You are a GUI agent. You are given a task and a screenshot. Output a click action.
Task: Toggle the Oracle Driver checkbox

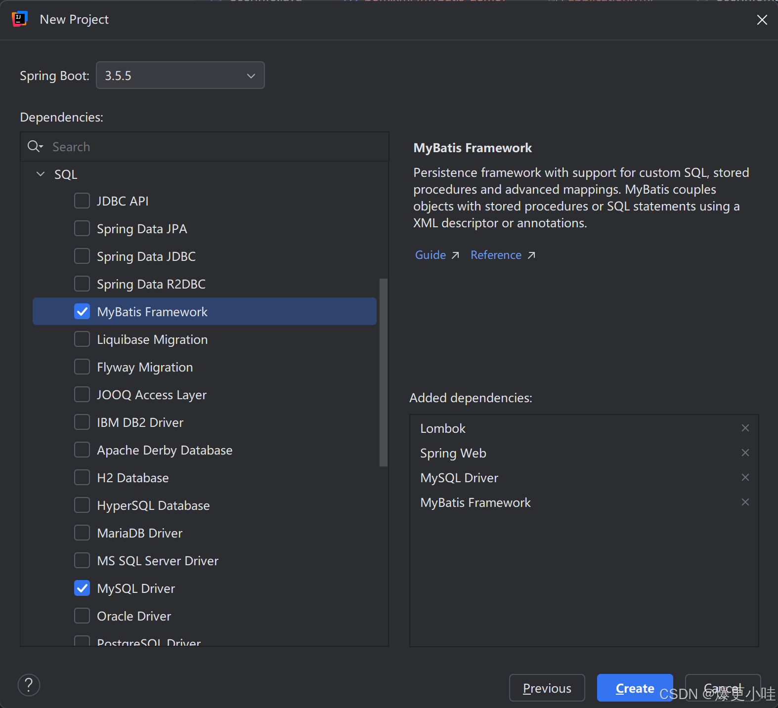(82, 616)
